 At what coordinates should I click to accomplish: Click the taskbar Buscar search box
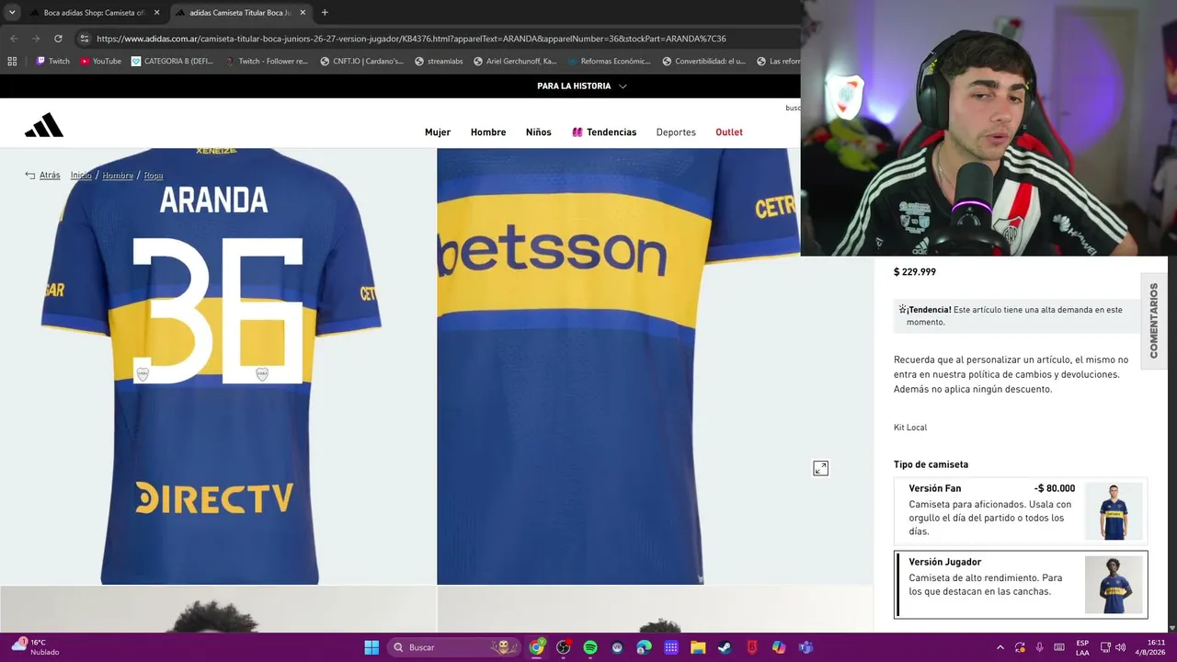click(x=453, y=647)
